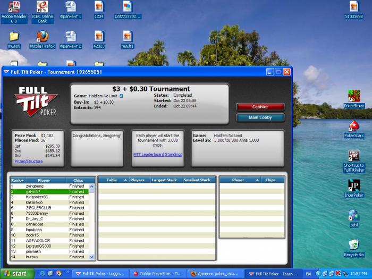Click scroll-down arrow in standings list

pos(91,257)
